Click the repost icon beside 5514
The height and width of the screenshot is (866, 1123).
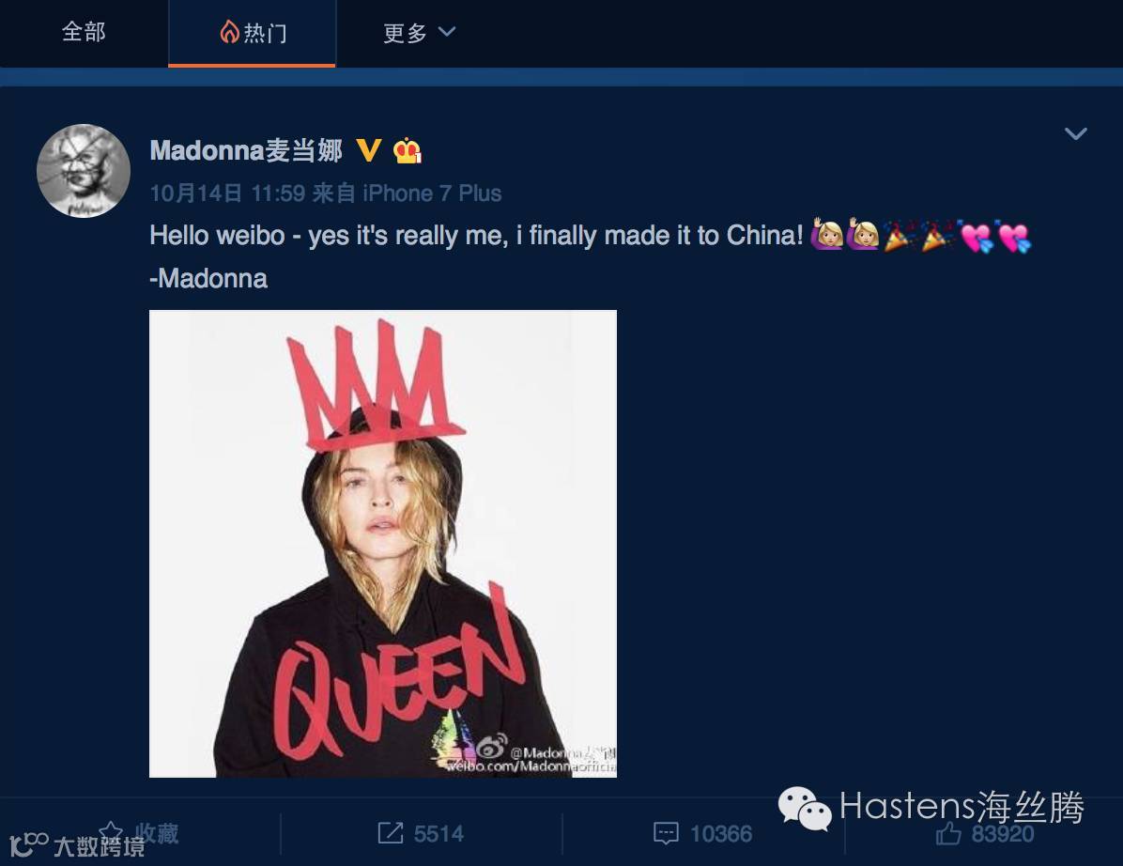[x=391, y=833]
